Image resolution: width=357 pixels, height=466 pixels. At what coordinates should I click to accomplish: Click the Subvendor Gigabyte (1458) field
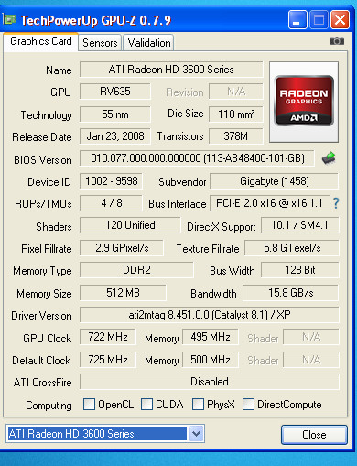pos(275,181)
